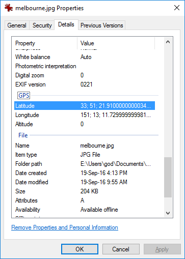Image resolution: width=185 pixels, height=259 pixels.
Task: Select the EXIF version row
Action: (85, 84)
